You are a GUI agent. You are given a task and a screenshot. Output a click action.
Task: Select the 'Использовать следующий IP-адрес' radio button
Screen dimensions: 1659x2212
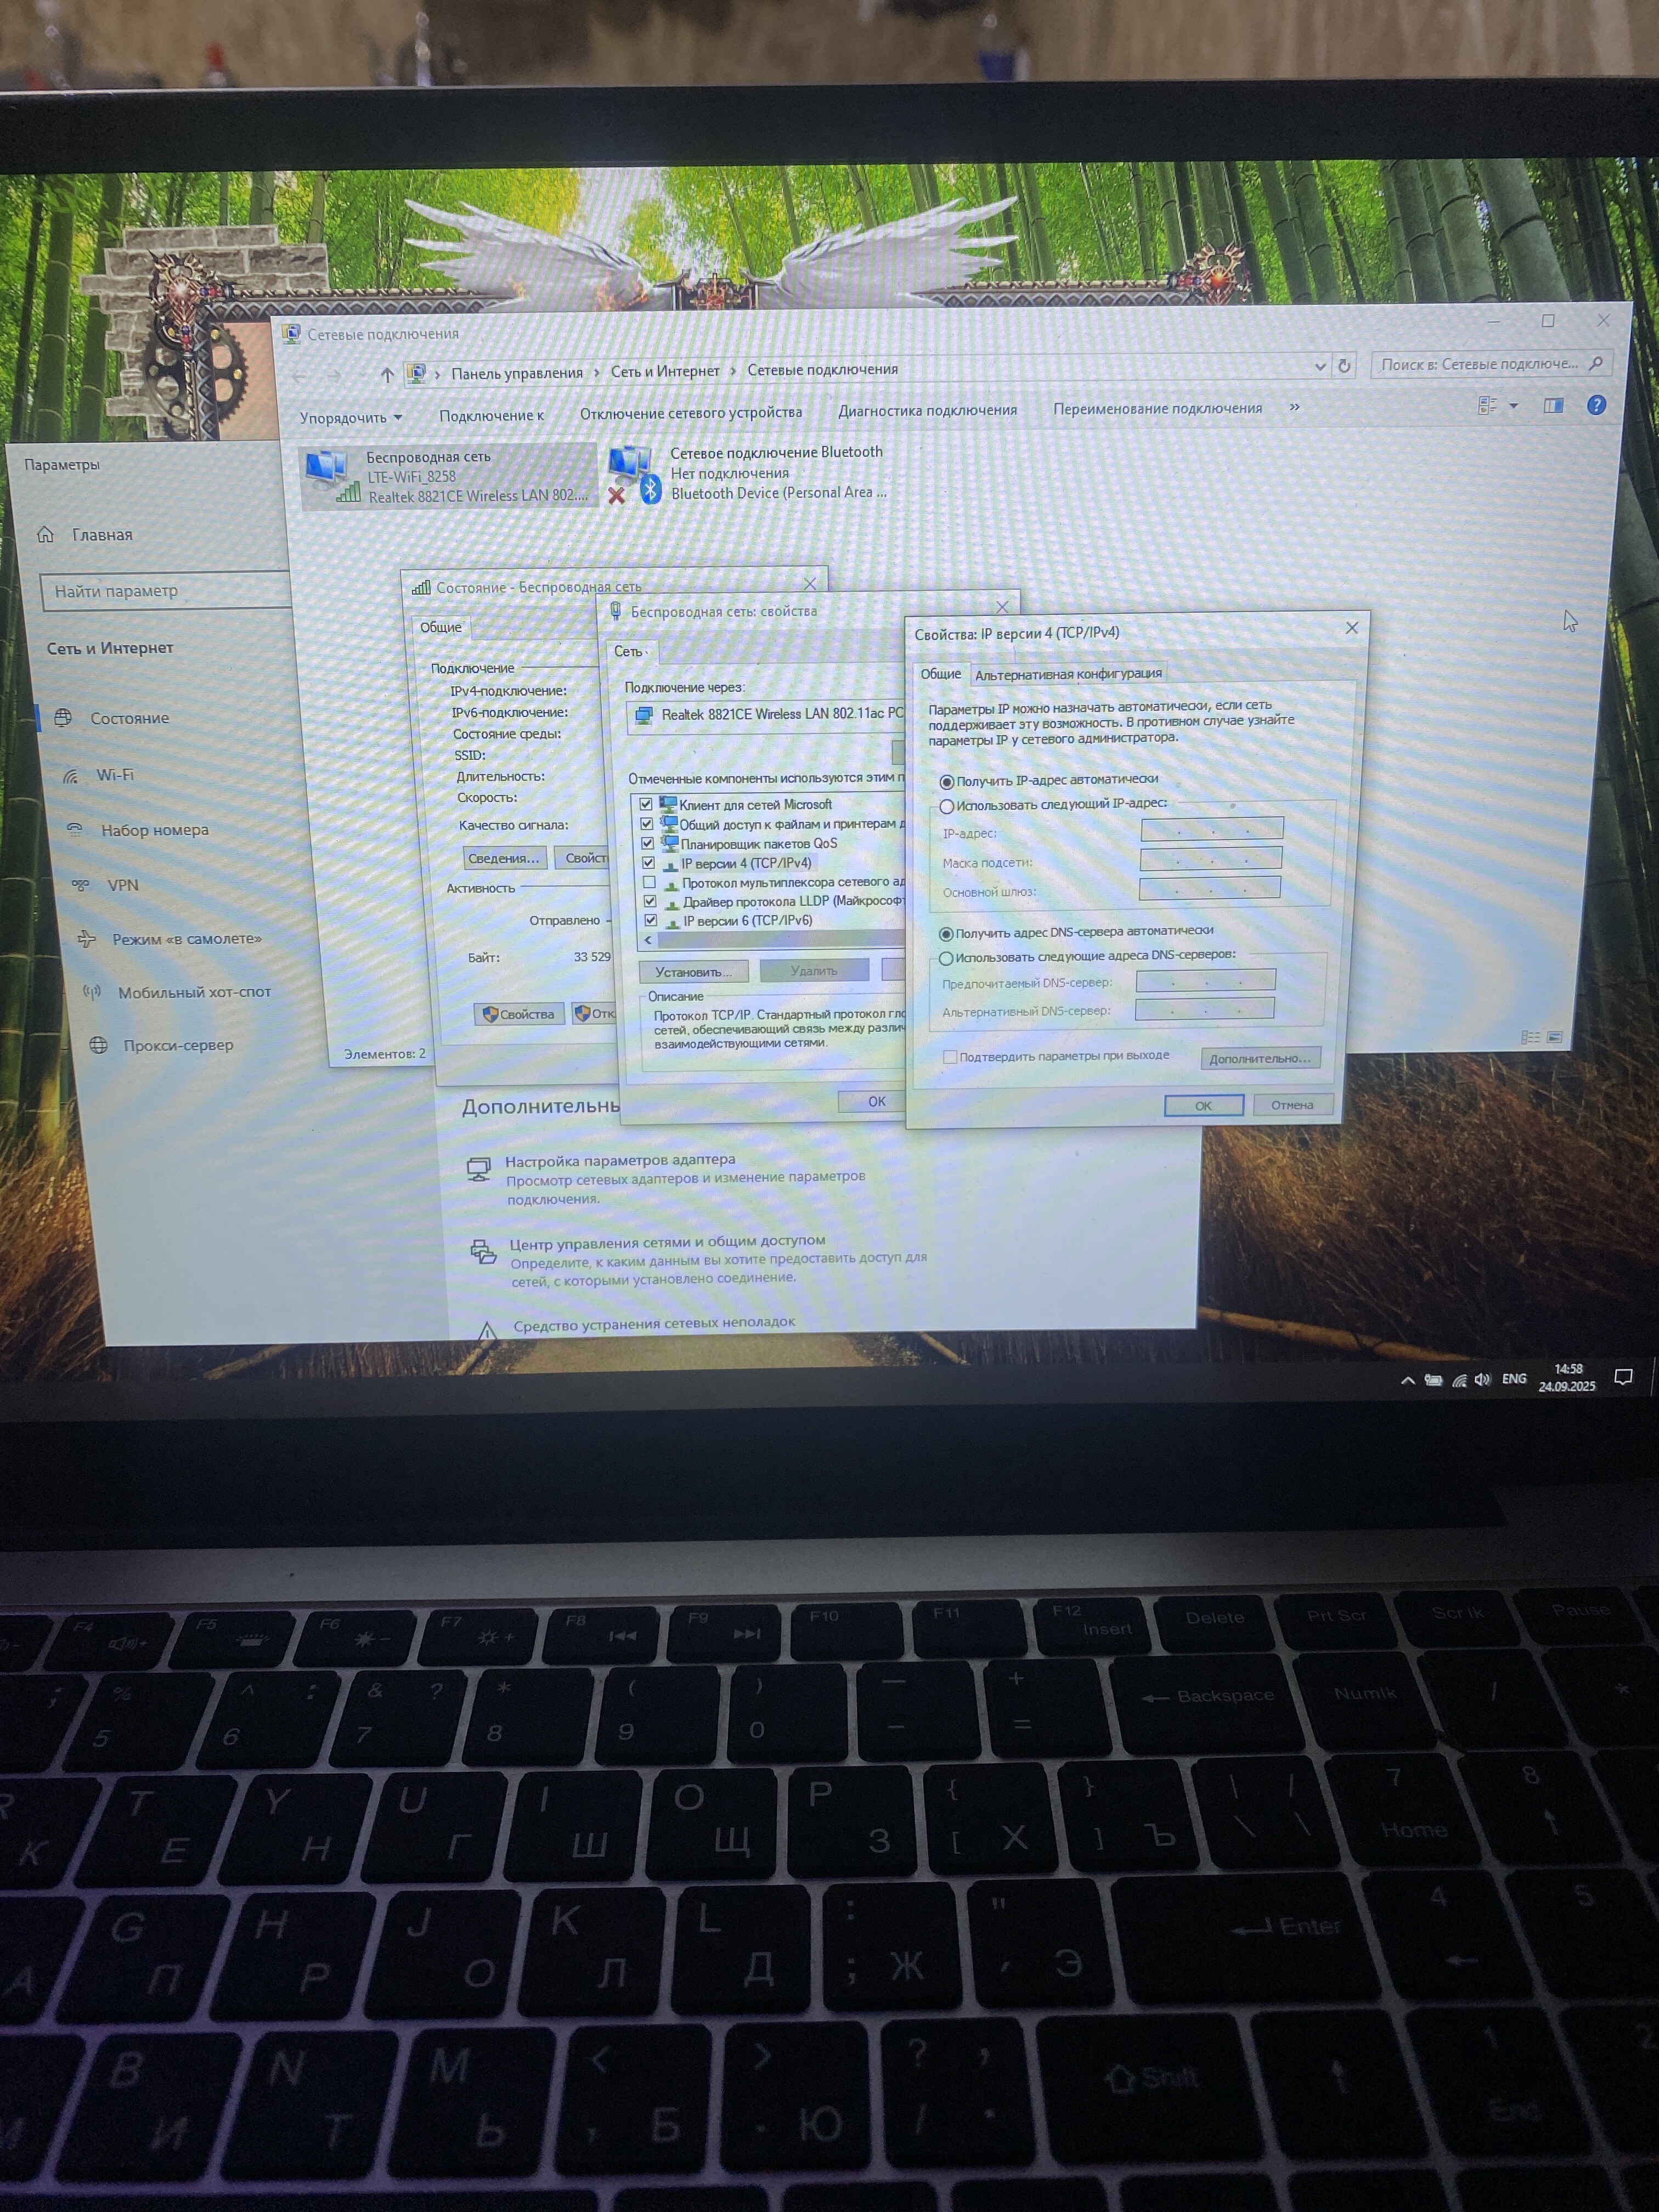[946, 806]
